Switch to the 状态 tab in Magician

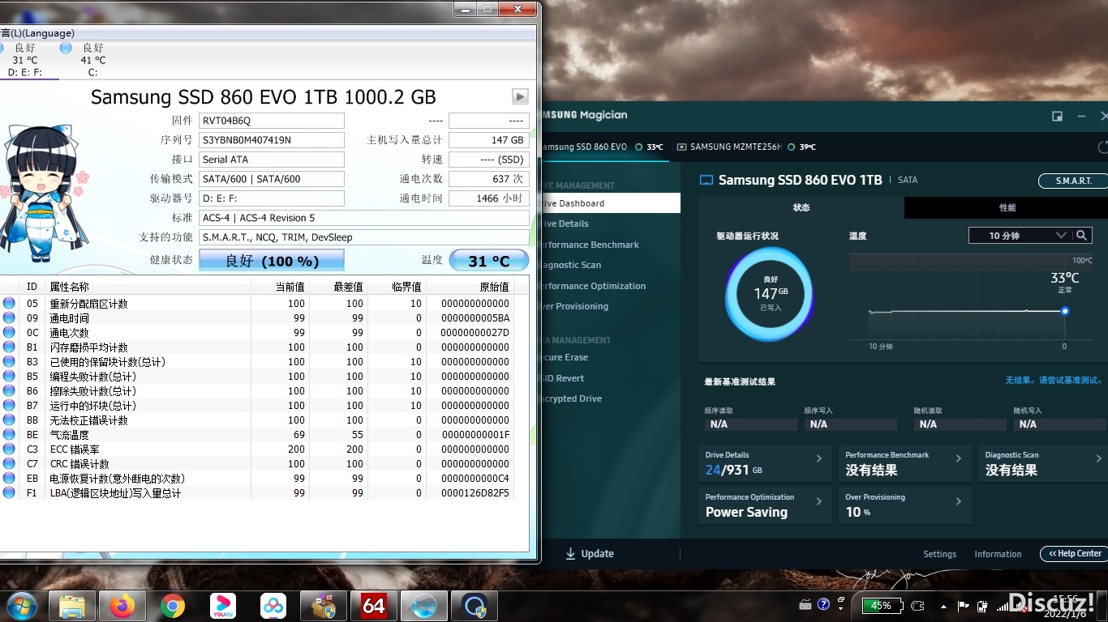(801, 207)
